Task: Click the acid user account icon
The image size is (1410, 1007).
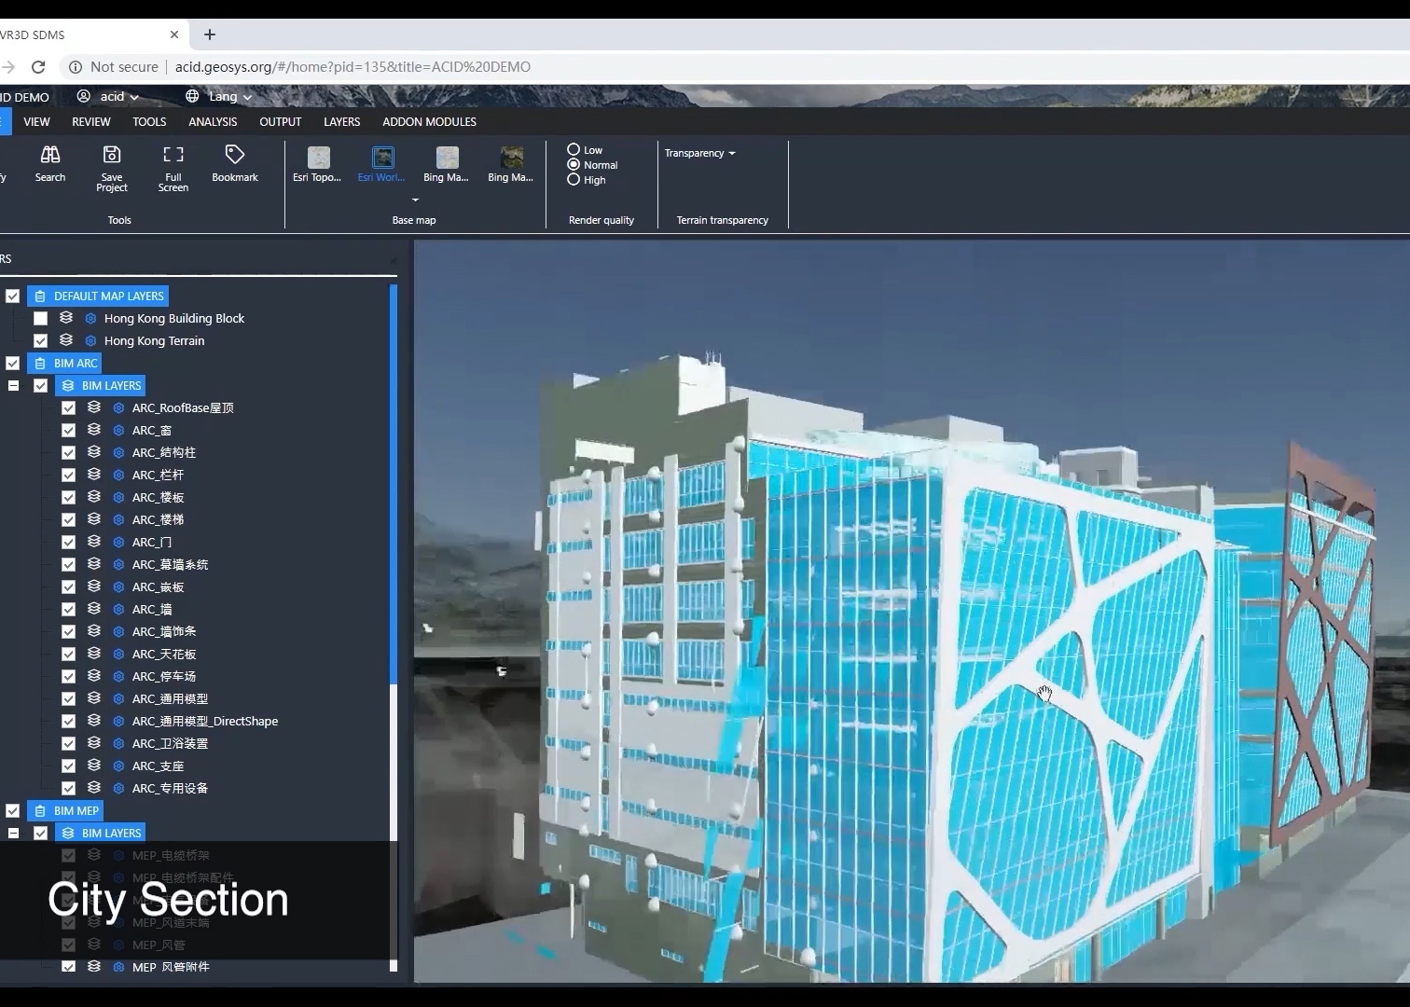Action: click(x=84, y=97)
